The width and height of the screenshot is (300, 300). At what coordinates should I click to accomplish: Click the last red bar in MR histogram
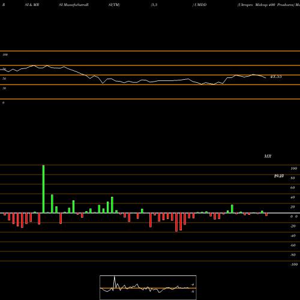point(266,214)
